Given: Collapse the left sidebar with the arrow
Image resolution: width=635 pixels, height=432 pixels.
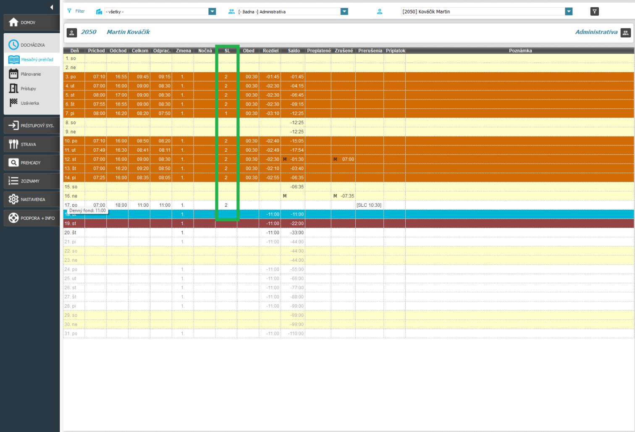Looking at the screenshot, I should [x=52, y=7].
